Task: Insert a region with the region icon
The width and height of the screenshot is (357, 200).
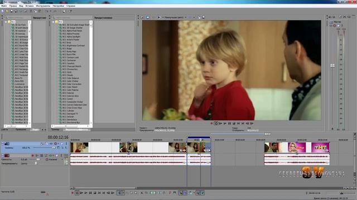Action: pyautogui.click(x=175, y=193)
